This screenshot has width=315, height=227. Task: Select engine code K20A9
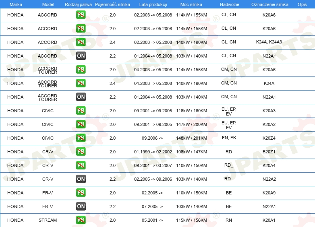269,193
